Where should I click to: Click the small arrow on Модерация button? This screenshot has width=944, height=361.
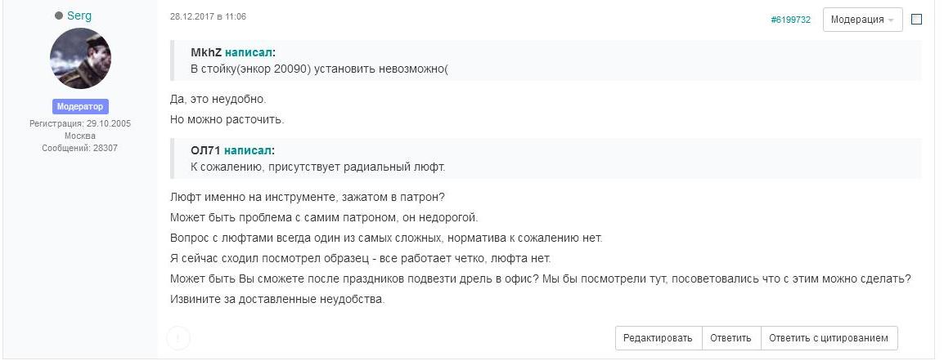[890, 20]
